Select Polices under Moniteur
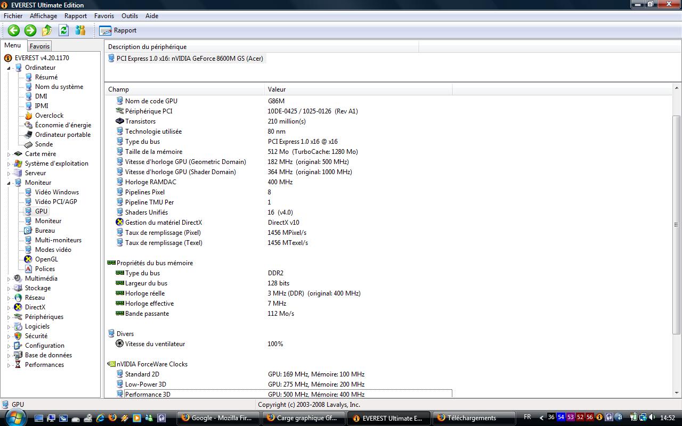Image resolution: width=682 pixels, height=426 pixels. click(45, 269)
